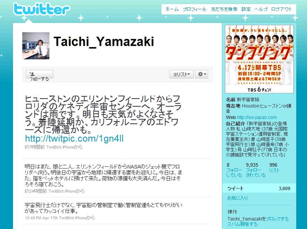The image size is (307, 229).
Task: Open the twitpic.com/1gn4ll link
Action: 74,138
